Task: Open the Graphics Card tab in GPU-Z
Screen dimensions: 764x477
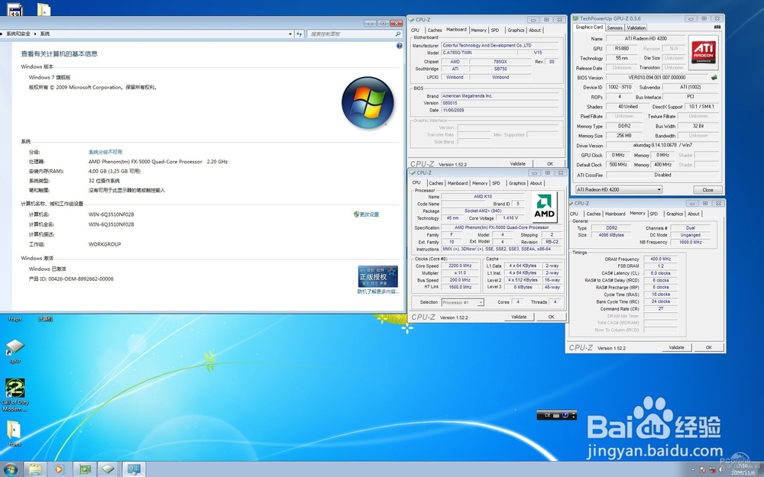Action: (x=589, y=27)
